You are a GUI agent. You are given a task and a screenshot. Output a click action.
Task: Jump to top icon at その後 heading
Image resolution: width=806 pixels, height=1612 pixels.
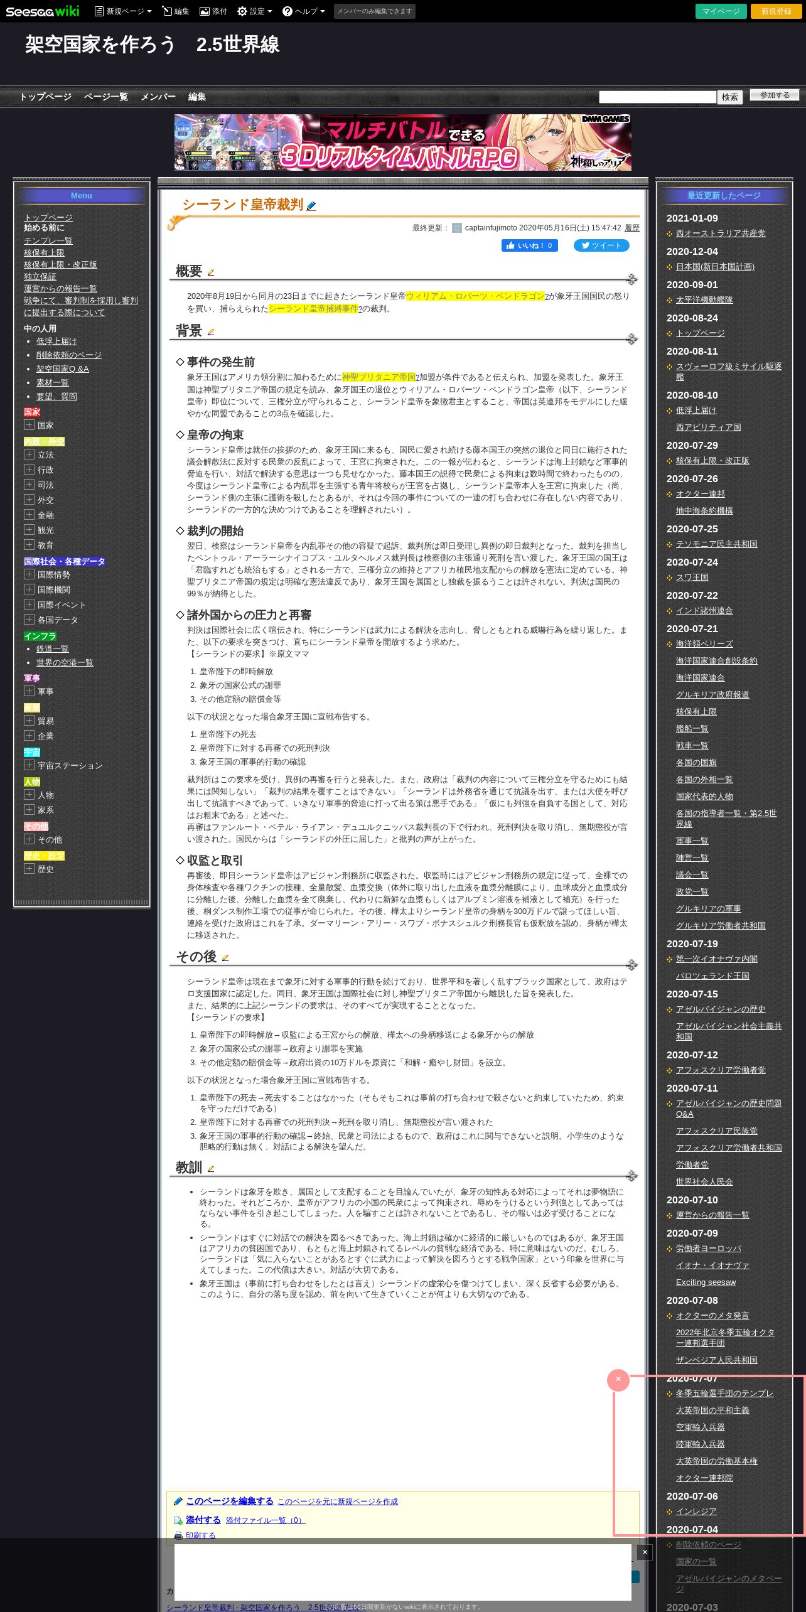[632, 964]
